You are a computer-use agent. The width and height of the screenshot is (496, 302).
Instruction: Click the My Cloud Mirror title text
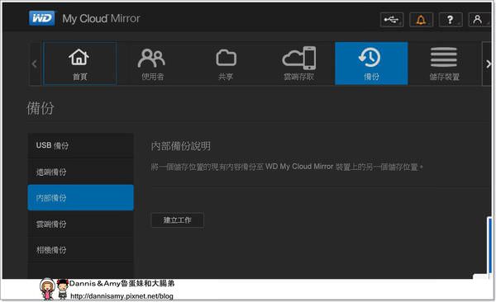click(101, 19)
